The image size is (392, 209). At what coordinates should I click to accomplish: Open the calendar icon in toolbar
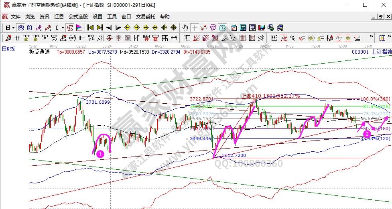(234, 28)
